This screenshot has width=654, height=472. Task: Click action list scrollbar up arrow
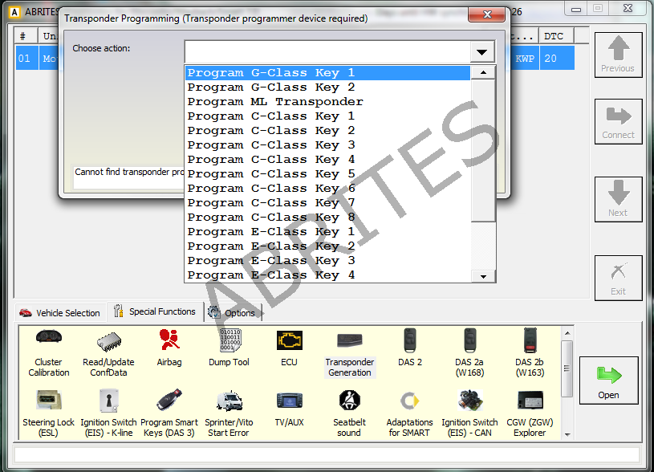point(483,72)
